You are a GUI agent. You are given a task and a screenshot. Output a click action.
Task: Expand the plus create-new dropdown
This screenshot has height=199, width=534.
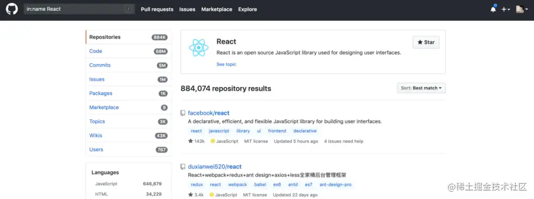pos(505,9)
